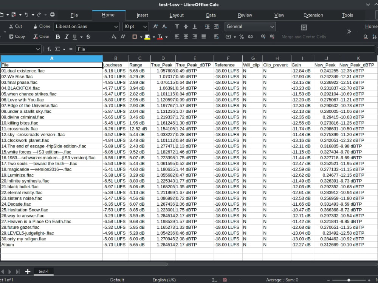This screenshot has width=378, height=283.
Task: Align cell content to bottom
Action: click(195, 26)
